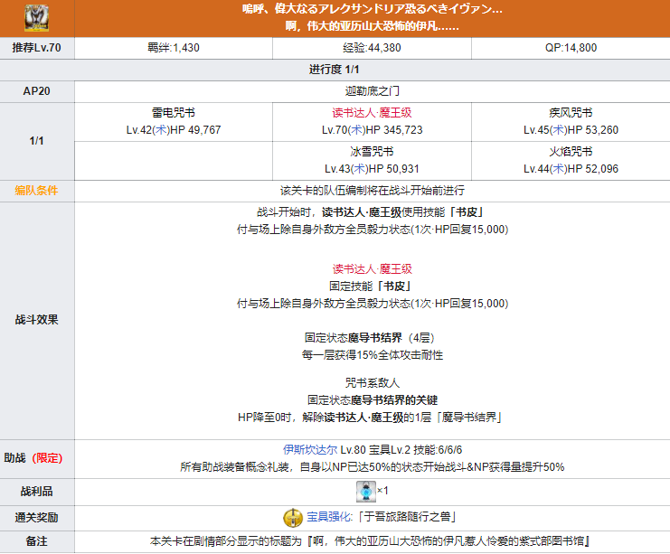This screenshot has width=670, height=554.
Task: Open the 伊斯坎达尔 support servant link
Action: point(310,450)
